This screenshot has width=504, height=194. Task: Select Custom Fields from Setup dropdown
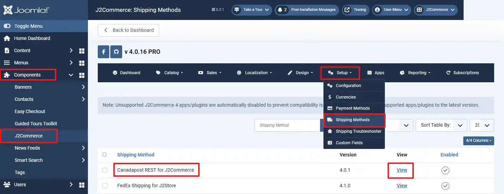354,143
